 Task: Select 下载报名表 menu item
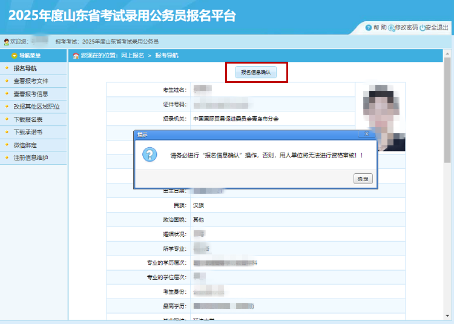tap(33, 119)
